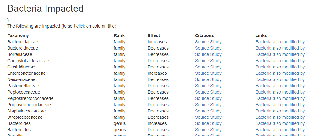Open Source Study for Streptococcaceae
Screen dimensions: 310x136
coord(208,117)
